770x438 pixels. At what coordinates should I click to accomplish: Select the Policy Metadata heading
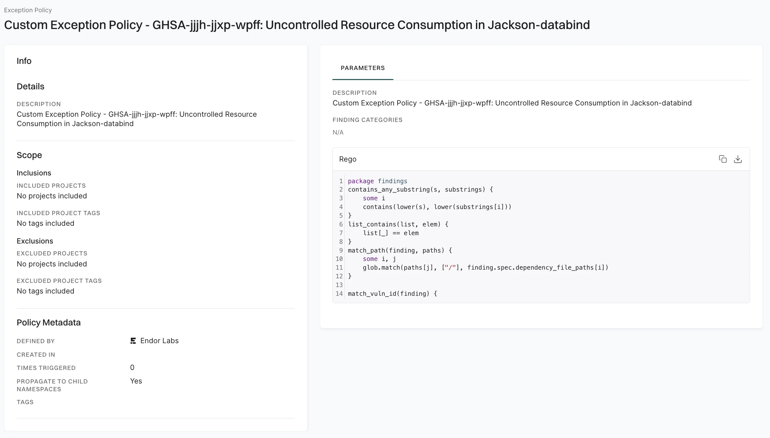click(x=49, y=322)
